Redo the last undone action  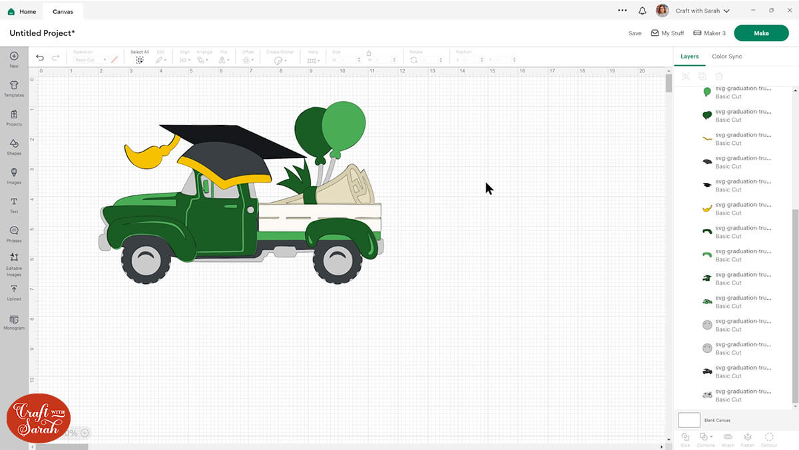[56, 58]
